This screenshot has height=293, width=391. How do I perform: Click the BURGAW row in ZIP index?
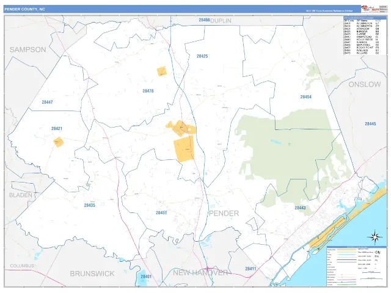point(362,32)
